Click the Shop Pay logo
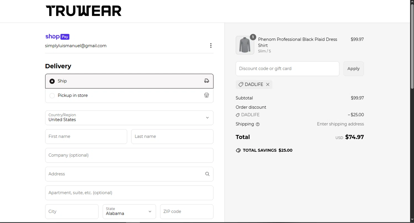 [57, 36]
